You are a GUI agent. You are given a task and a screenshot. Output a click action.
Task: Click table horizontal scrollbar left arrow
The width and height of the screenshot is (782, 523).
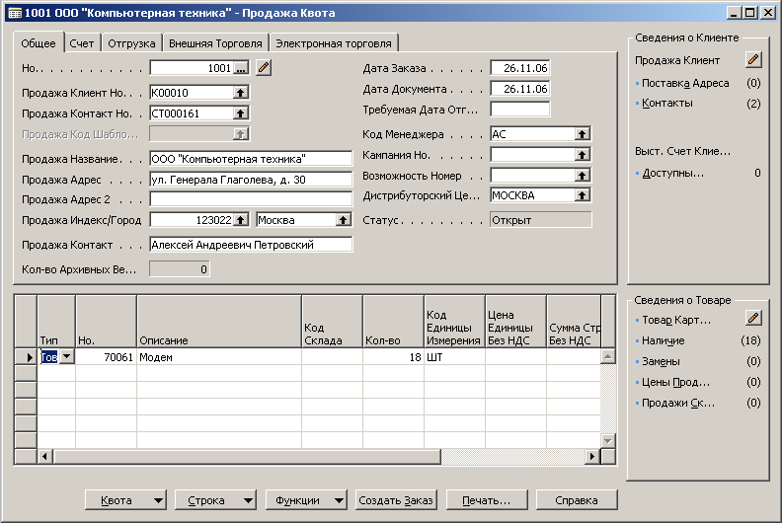point(44,456)
